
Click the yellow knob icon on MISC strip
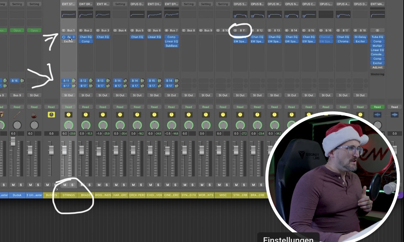click(223, 114)
